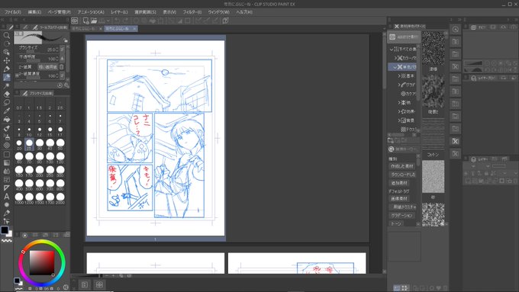Toggle opacity dynamics button
Viewport: 519px width, 292px height.
(x=63, y=59)
